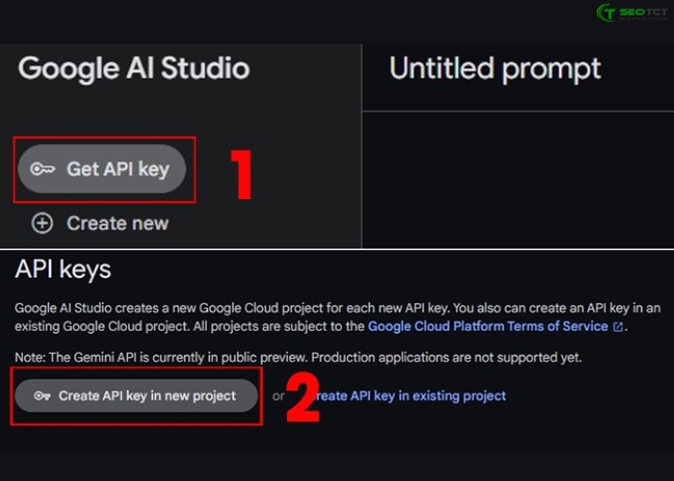
Task: Click the Google AI Studio title
Action: pos(134,68)
